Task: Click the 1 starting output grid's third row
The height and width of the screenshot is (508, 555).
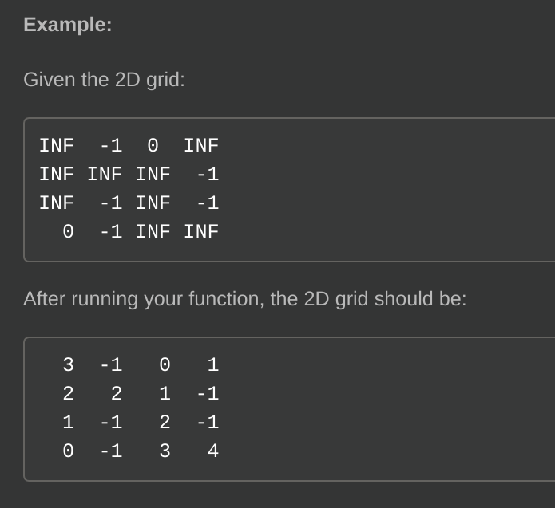Action: [69, 423]
